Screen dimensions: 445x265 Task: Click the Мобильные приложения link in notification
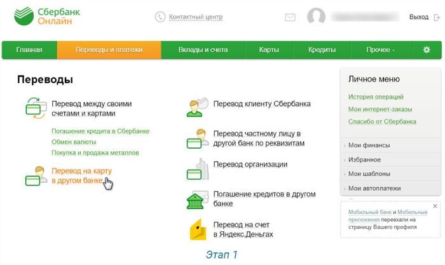388,215
